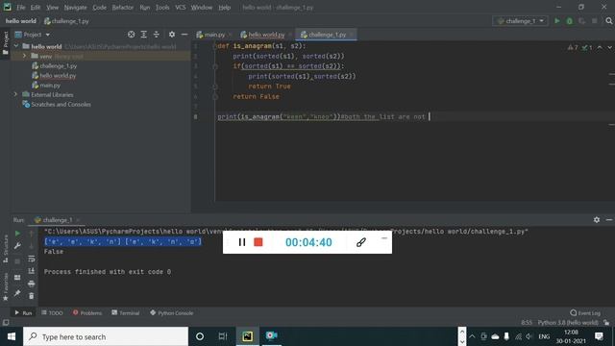
Task: Open Search Everywhere magnifier icon
Action: (608, 21)
